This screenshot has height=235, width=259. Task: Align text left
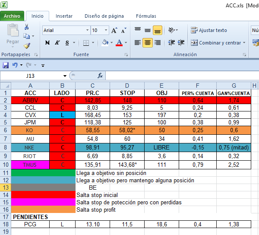coord(138,43)
